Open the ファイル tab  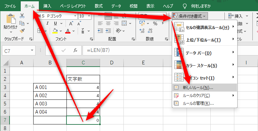click(10, 6)
